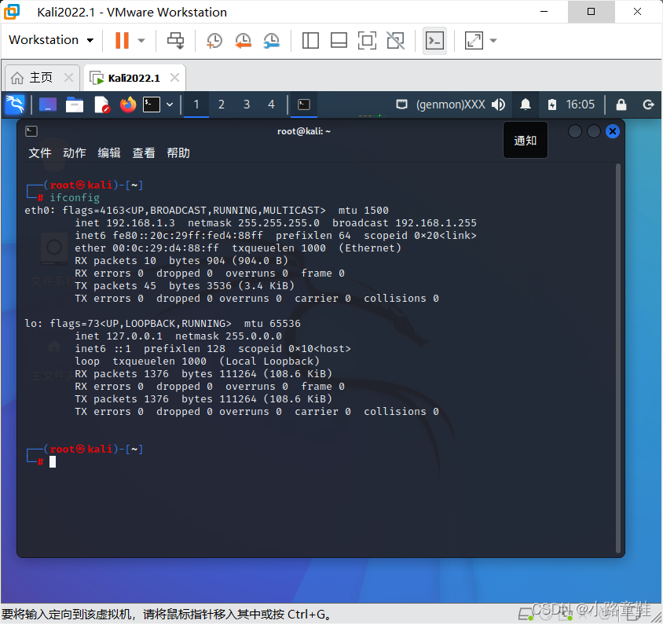
Task: Click the lo: flags=73 line
Action: tap(163, 324)
